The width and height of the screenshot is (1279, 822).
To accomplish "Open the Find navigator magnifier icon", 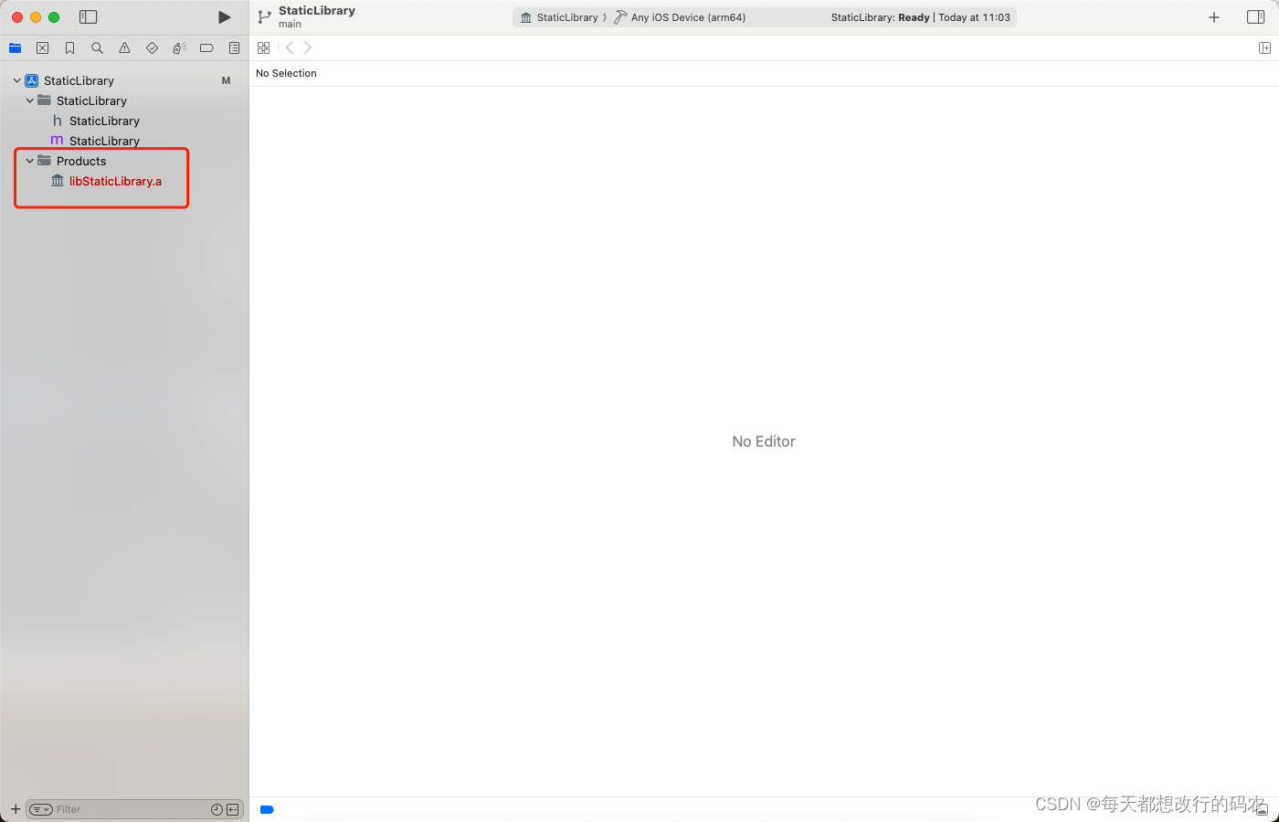I will click(x=97, y=48).
